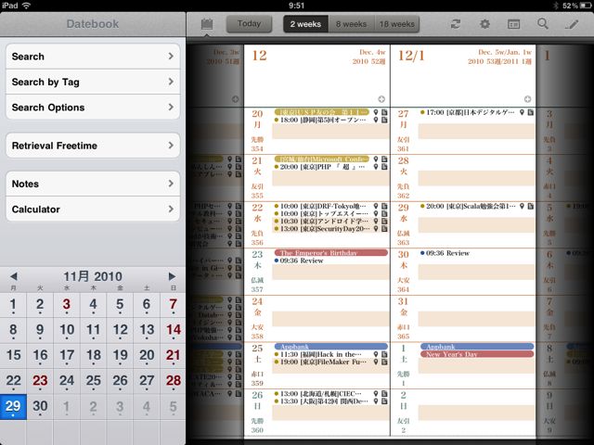Tap note icon on 20:00 Scala event
The height and width of the screenshot is (445, 594).
pyautogui.click(x=530, y=206)
